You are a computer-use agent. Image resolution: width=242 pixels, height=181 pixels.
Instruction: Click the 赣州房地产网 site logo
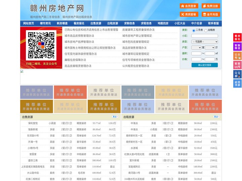pos(57,8)
